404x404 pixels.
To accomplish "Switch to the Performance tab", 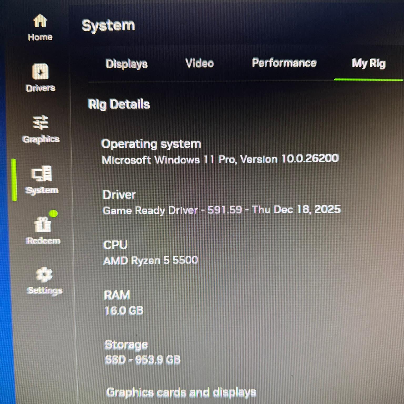I will [284, 63].
